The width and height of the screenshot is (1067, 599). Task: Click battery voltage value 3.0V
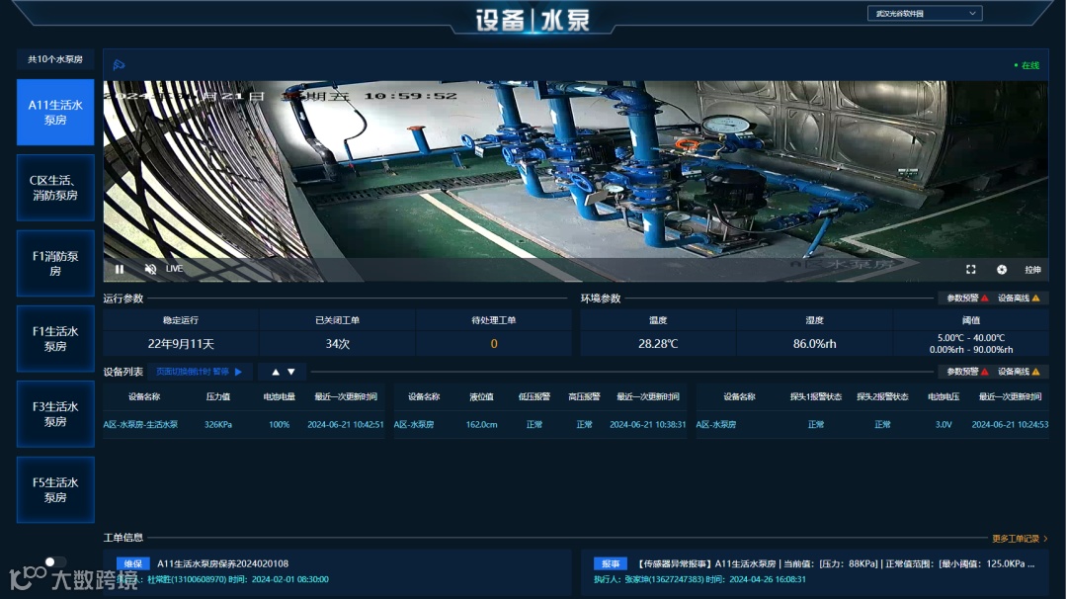[944, 425]
